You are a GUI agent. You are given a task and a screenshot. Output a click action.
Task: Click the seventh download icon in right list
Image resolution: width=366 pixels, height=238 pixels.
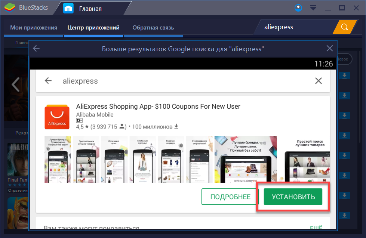click(344, 195)
